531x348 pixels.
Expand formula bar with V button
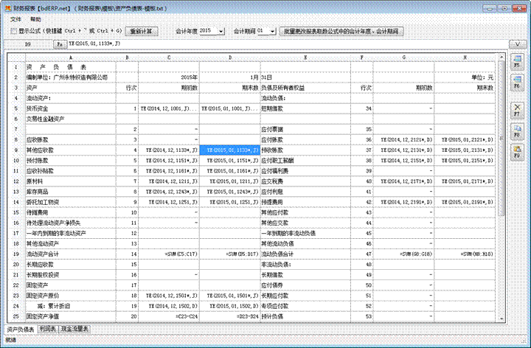(517, 44)
